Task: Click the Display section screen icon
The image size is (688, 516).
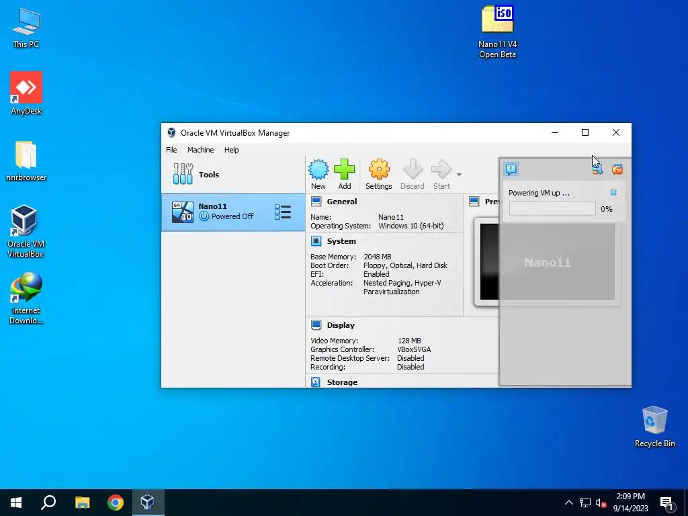Action: tap(316, 325)
